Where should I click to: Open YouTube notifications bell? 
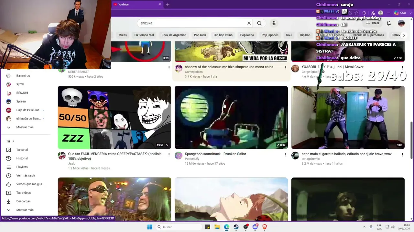click(389, 23)
